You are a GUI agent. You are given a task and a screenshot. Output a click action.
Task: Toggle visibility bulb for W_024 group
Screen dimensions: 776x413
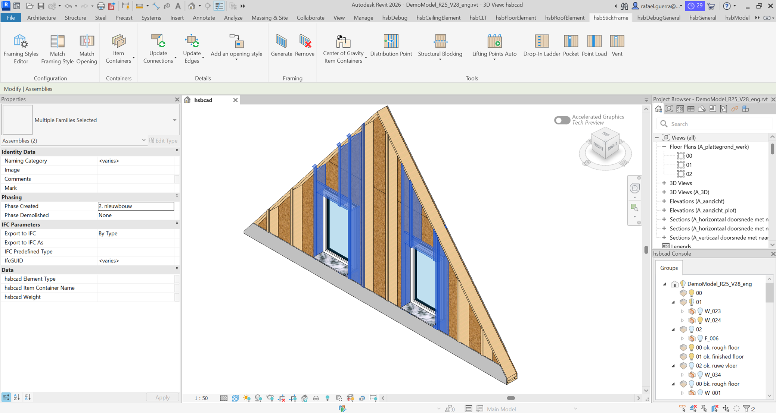700,320
